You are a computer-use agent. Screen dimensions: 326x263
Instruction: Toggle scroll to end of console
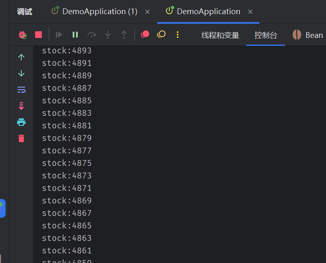pyautogui.click(x=21, y=106)
